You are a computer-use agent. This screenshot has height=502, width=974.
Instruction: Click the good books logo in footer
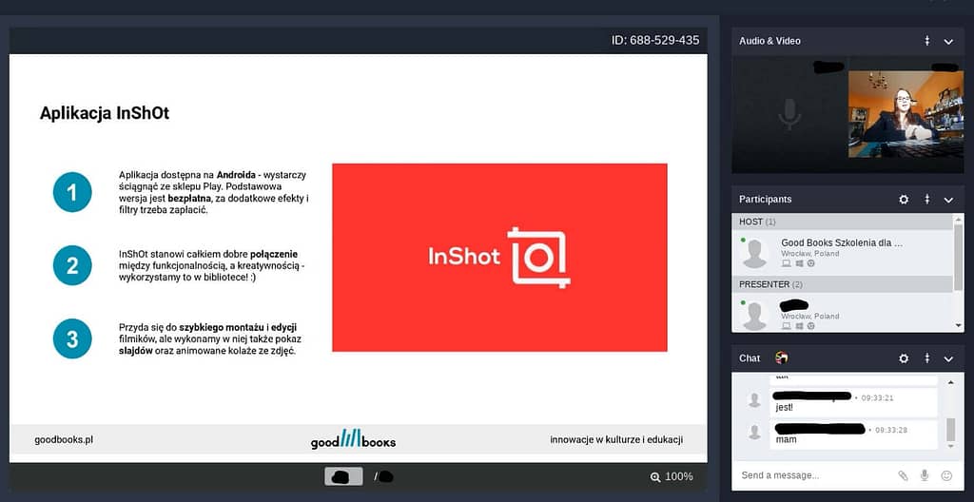point(353,438)
